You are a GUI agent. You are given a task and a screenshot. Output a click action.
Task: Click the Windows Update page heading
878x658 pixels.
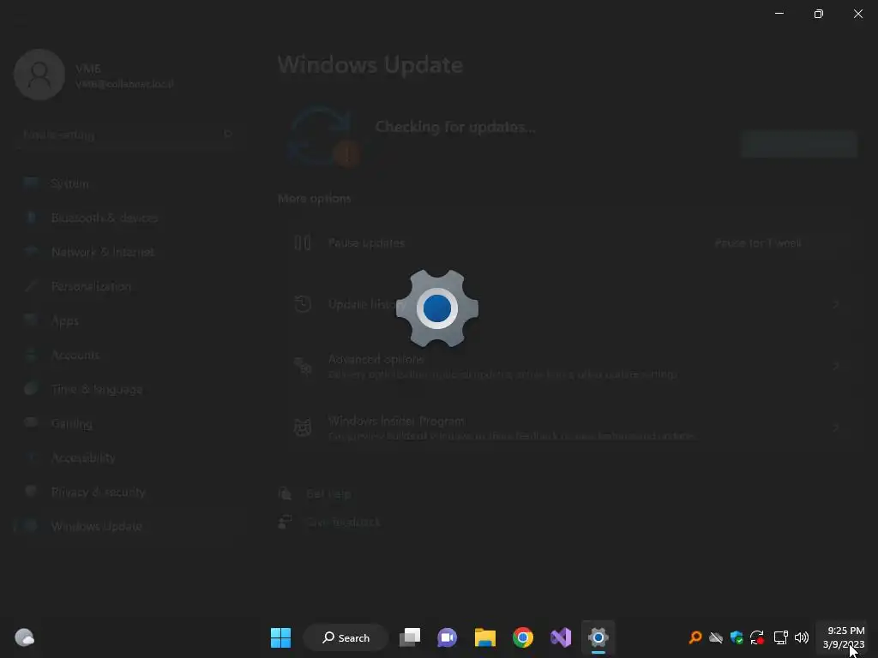pos(370,65)
